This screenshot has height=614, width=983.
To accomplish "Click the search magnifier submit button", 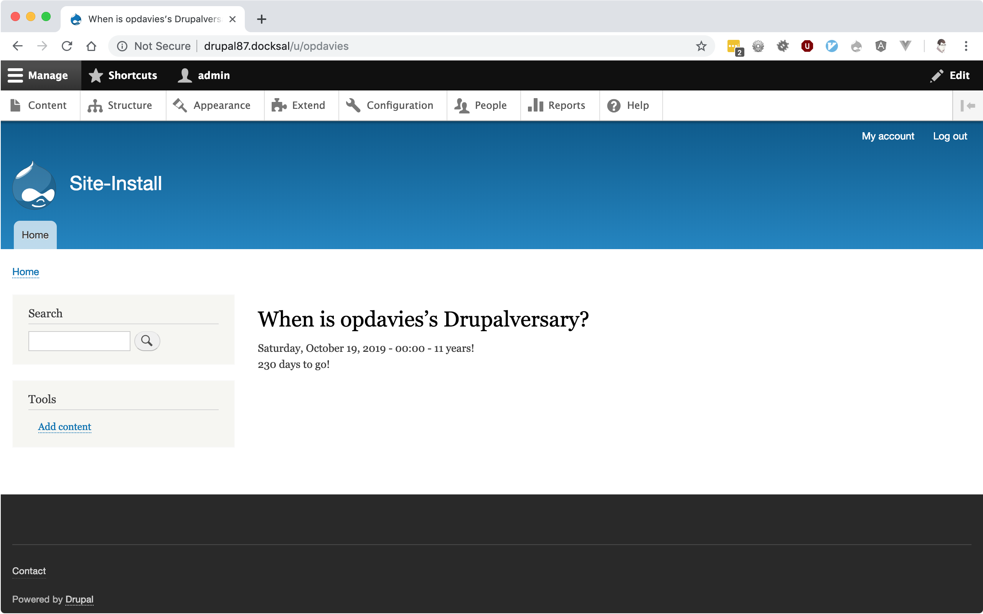I will point(147,341).
